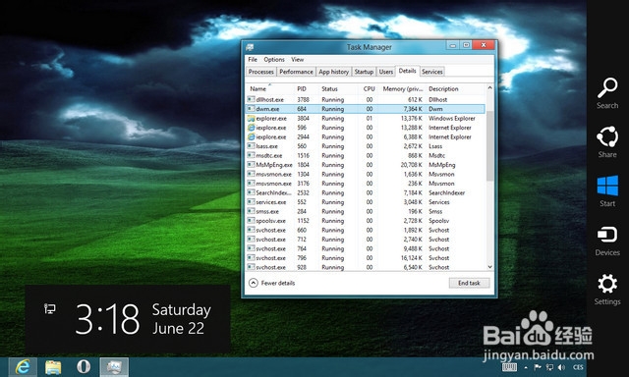Select iexplore.exe PID 2944 icon

pos(252,136)
